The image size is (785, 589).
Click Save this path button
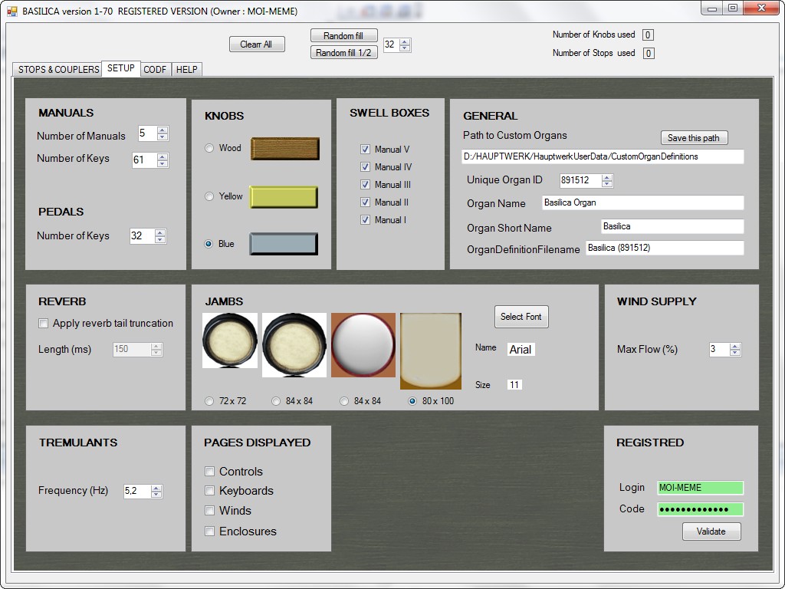point(694,138)
